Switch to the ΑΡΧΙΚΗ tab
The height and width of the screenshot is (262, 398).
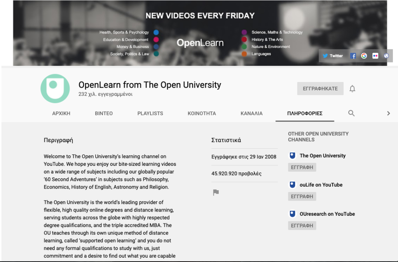coord(61,113)
